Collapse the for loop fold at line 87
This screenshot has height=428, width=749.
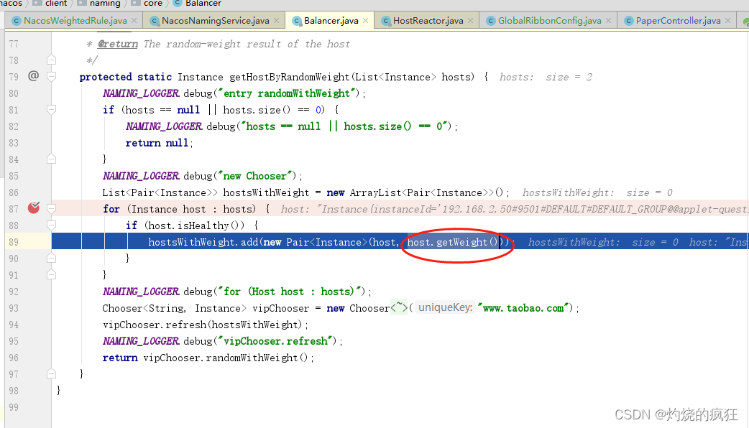click(x=52, y=208)
